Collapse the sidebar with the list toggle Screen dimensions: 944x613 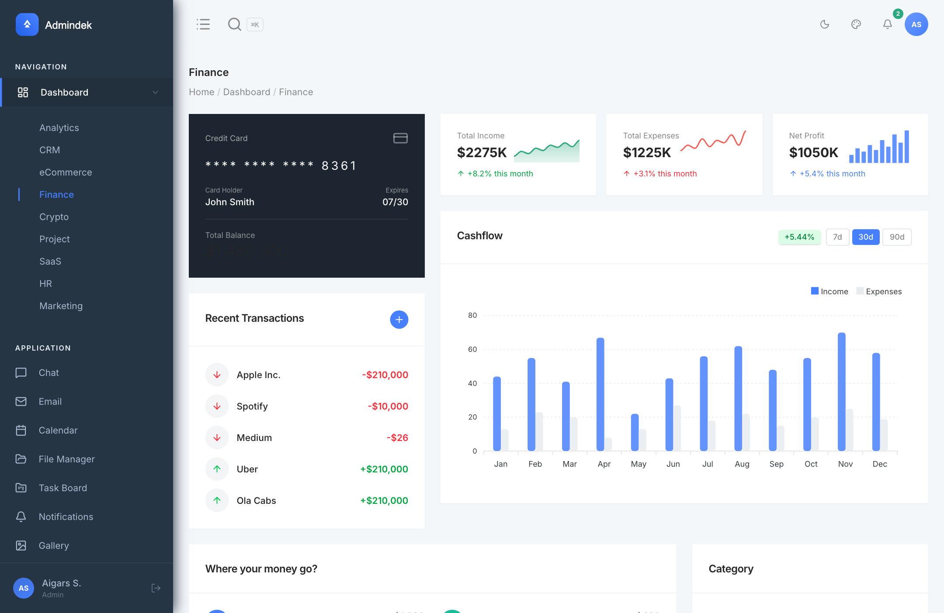point(203,24)
